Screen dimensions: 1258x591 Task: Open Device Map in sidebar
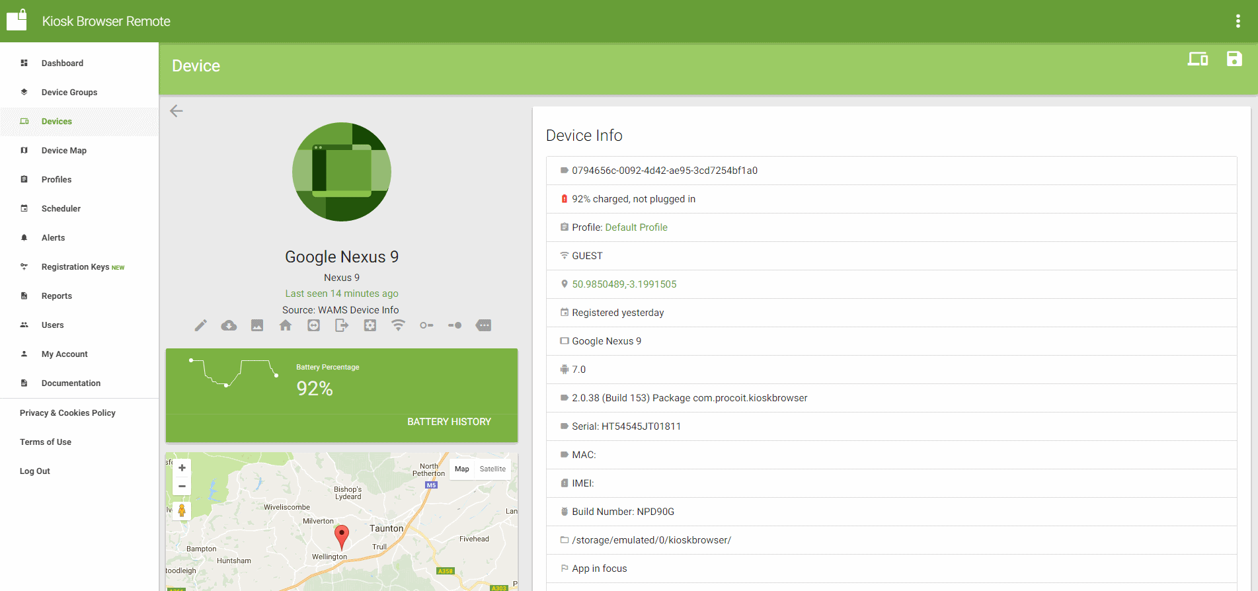tap(79, 151)
